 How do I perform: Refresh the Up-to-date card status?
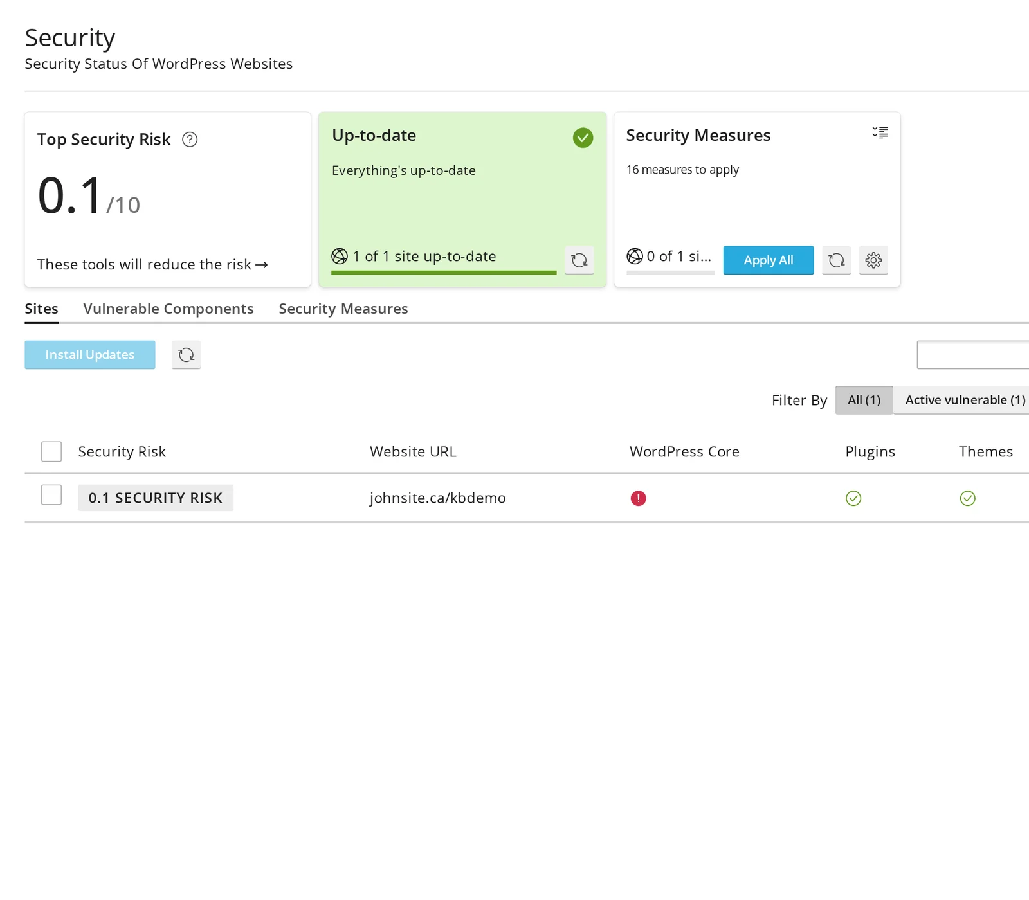tap(579, 260)
